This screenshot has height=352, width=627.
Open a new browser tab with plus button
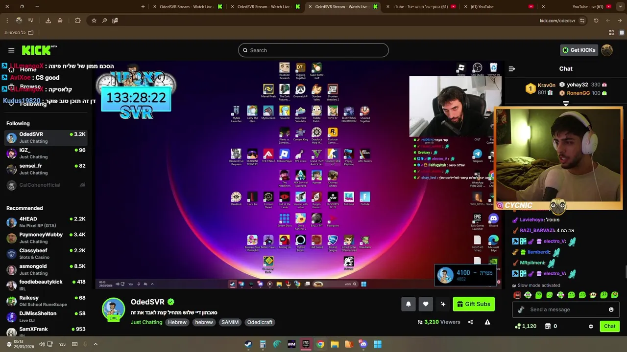click(x=143, y=7)
